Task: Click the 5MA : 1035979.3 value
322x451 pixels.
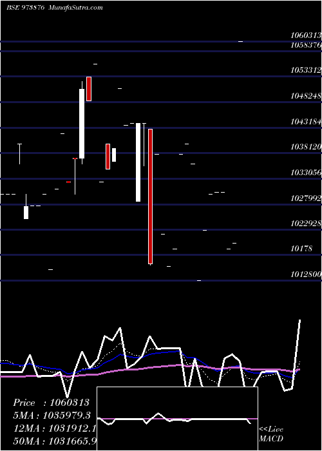Action: [x=52, y=416]
